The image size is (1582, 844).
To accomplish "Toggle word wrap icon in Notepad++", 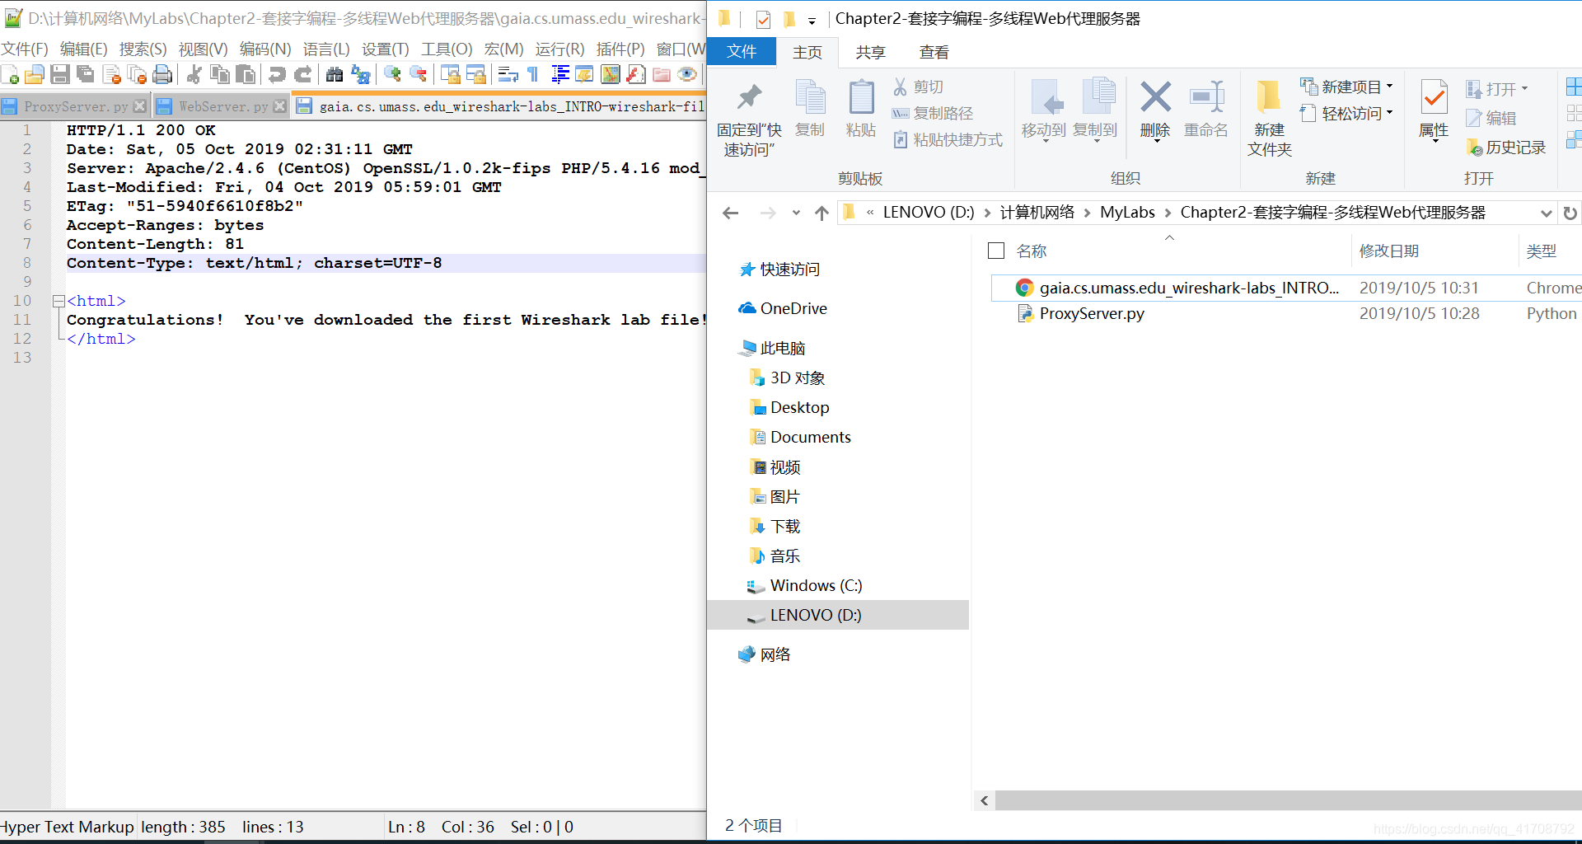I will coord(508,75).
